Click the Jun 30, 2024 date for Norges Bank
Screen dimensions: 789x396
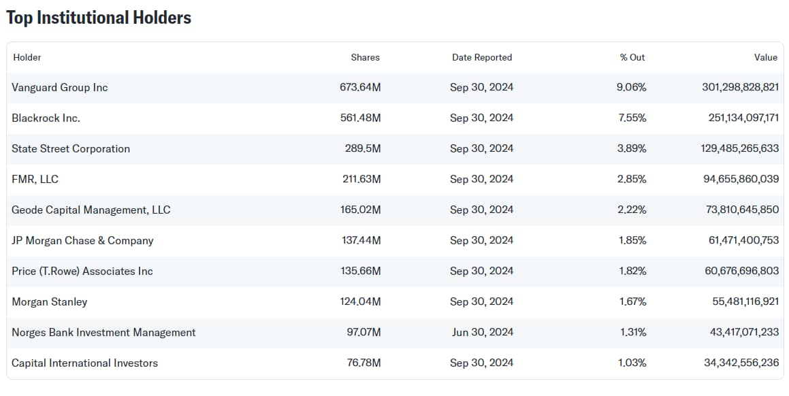pyautogui.click(x=481, y=332)
